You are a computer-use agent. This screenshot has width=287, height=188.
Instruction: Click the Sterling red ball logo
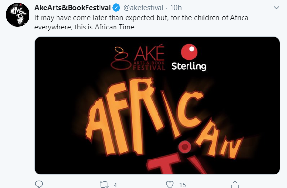click(x=189, y=52)
